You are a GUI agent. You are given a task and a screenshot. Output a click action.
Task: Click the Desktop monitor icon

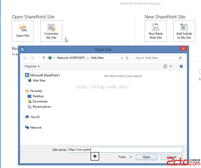(30, 96)
